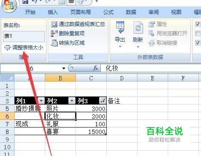The height and width of the screenshot is (156, 201).
Task: Click the Select All corner box
Action: [x=7, y=78]
